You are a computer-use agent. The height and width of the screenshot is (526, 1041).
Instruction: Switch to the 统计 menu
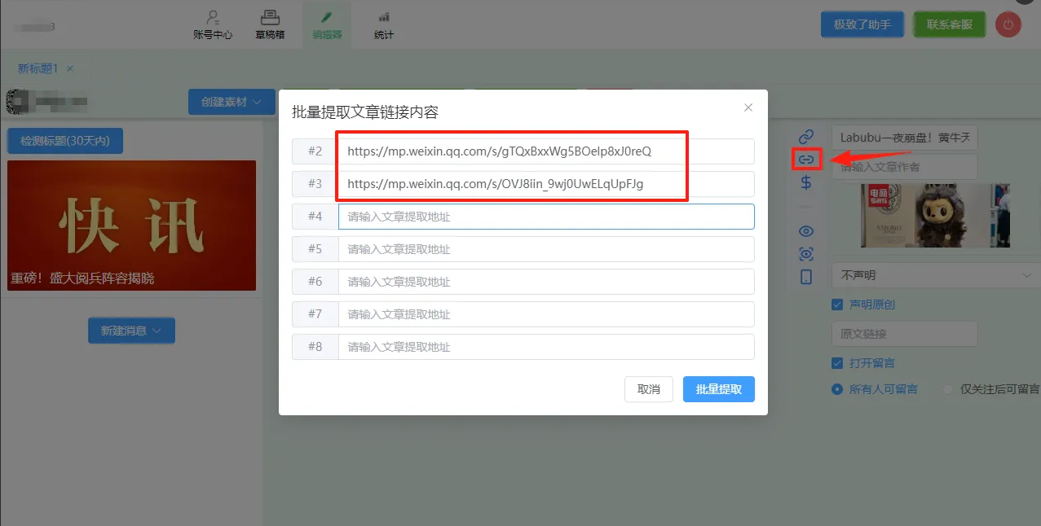click(x=383, y=25)
